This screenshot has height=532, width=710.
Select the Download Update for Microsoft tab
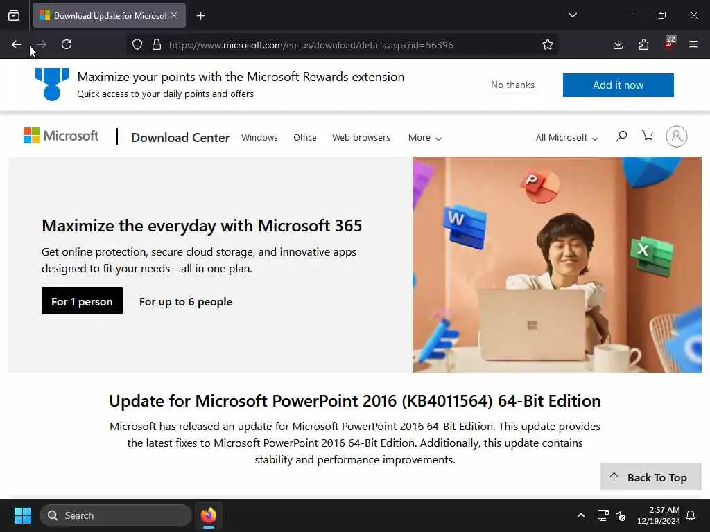pyautogui.click(x=109, y=15)
